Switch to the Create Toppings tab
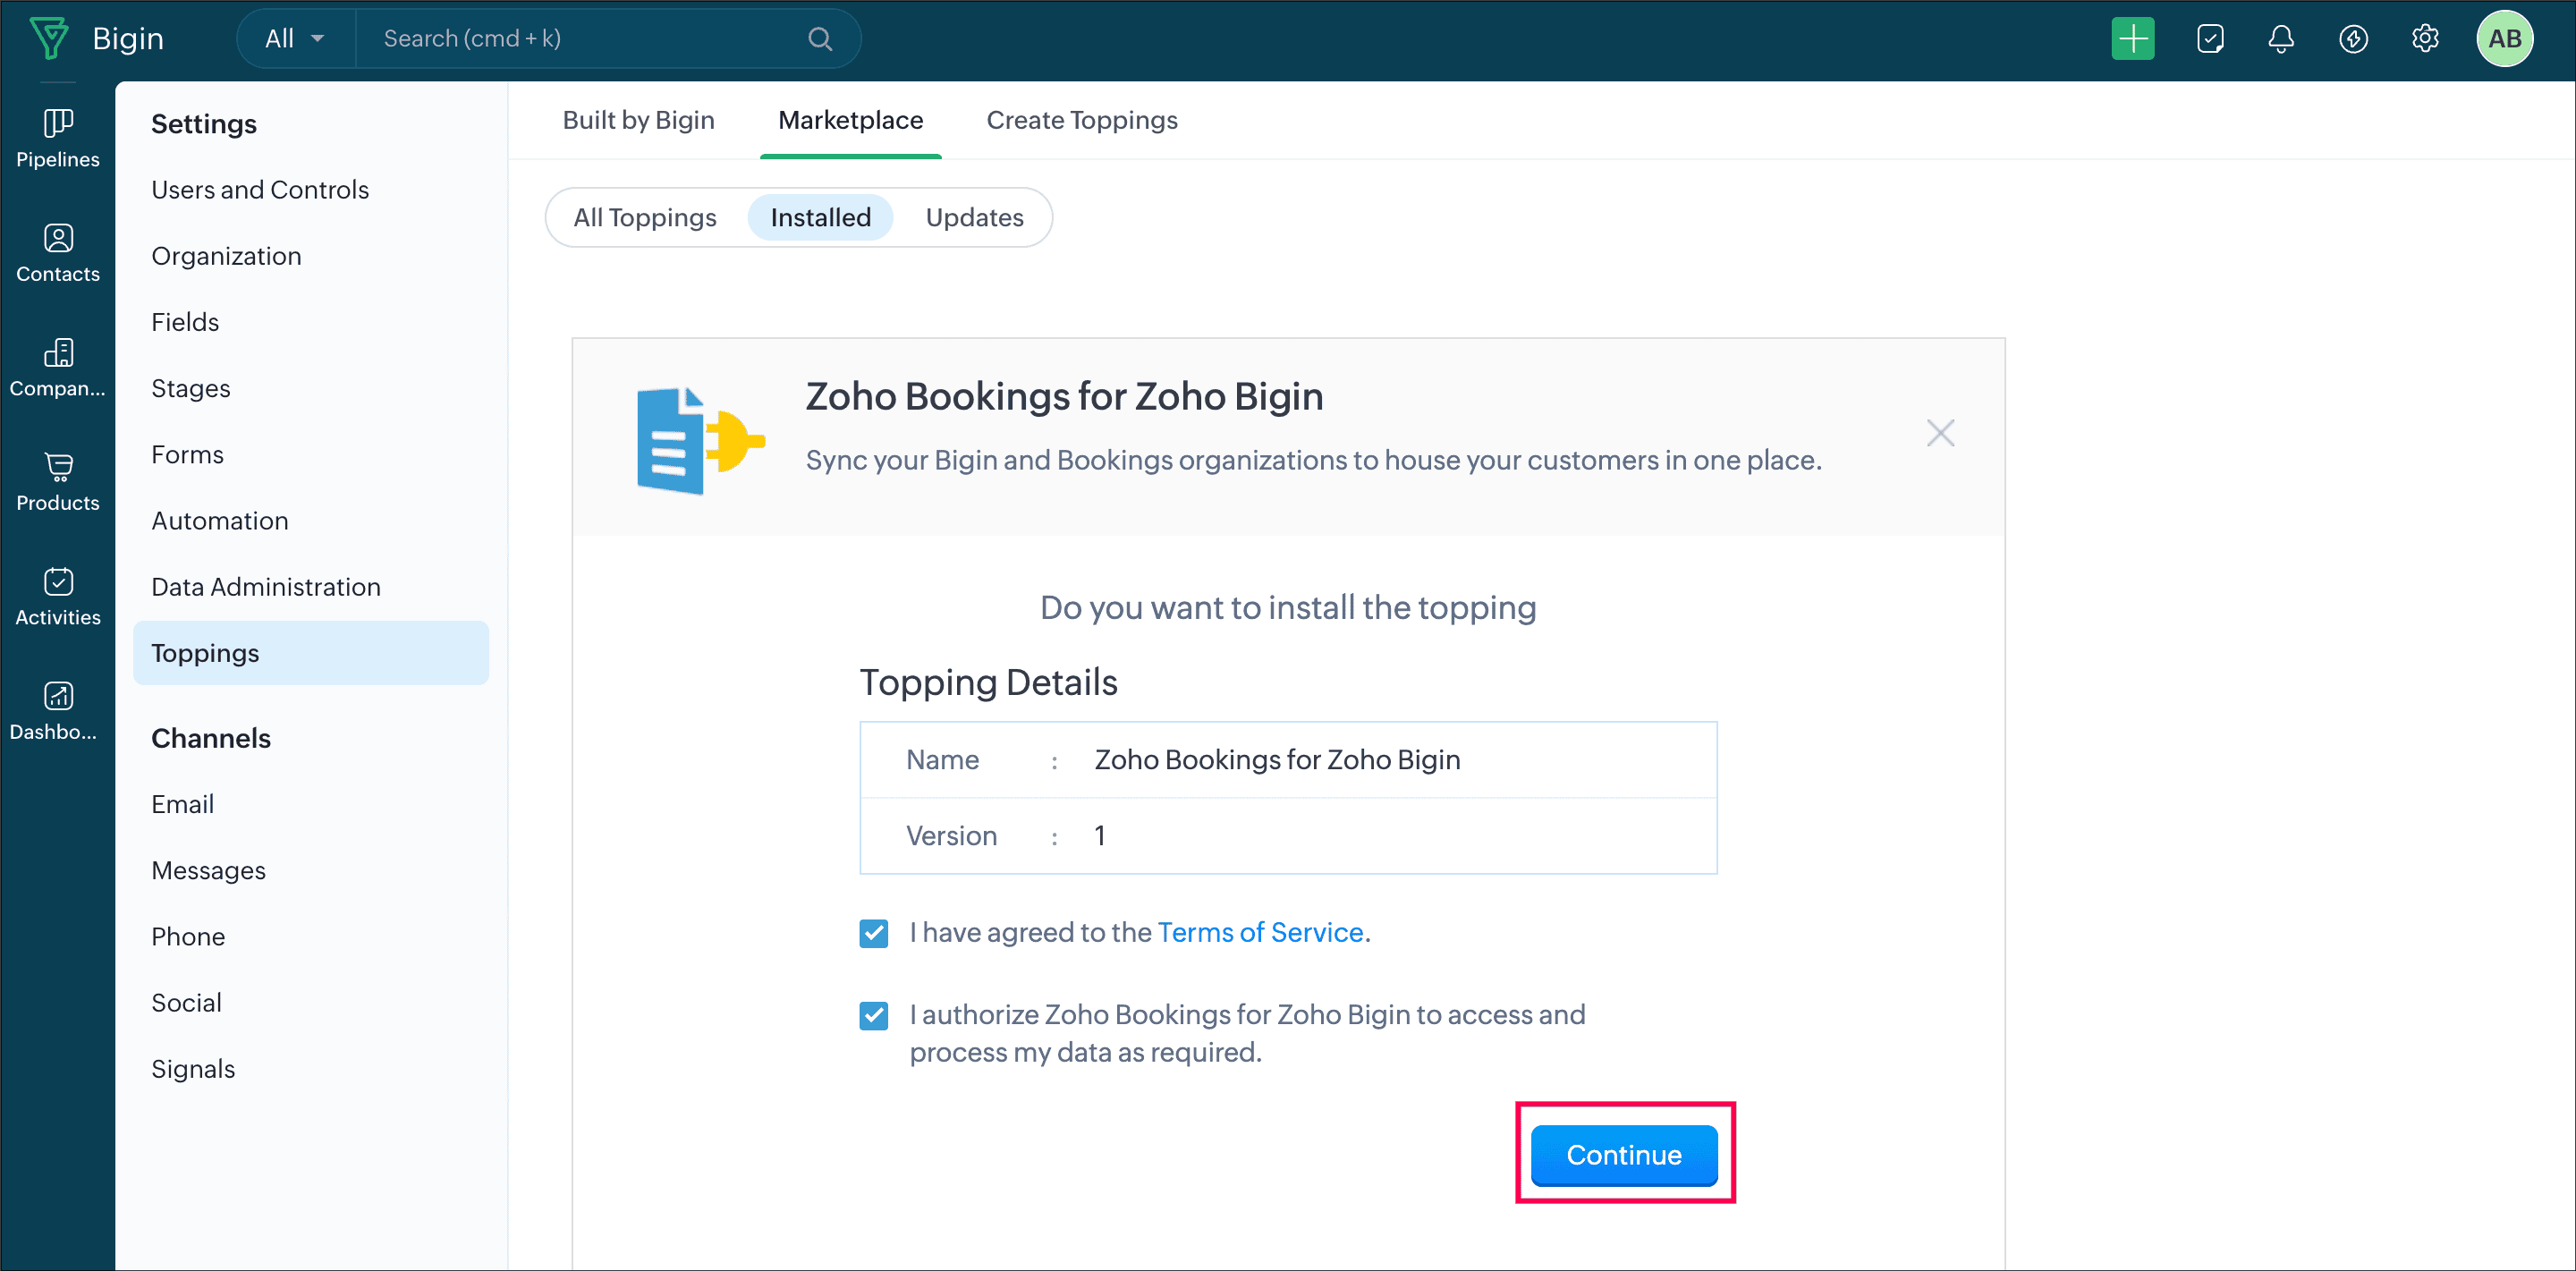Image resolution: width=2576 pixels, height=1271 pixels. (x=1081, y=120)
